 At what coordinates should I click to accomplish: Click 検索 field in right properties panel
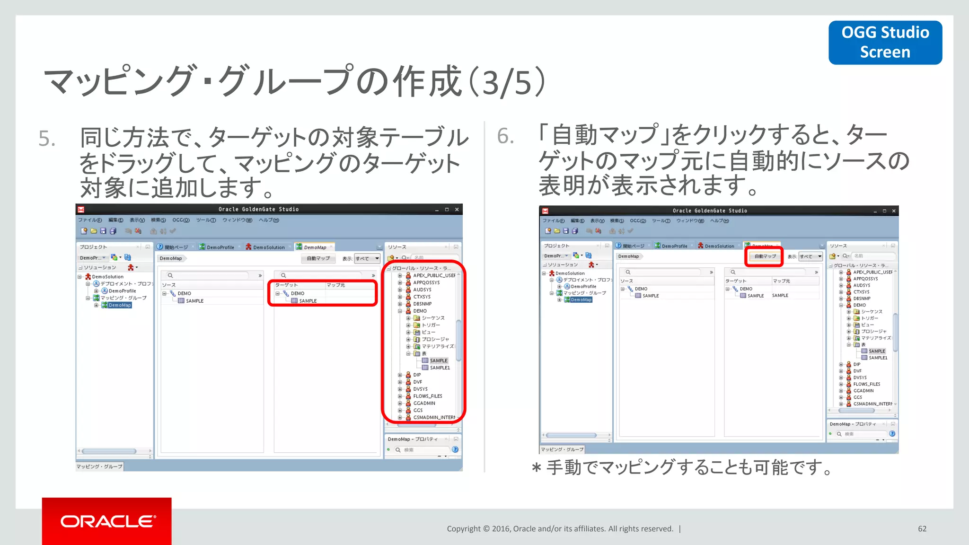(861, 434)
